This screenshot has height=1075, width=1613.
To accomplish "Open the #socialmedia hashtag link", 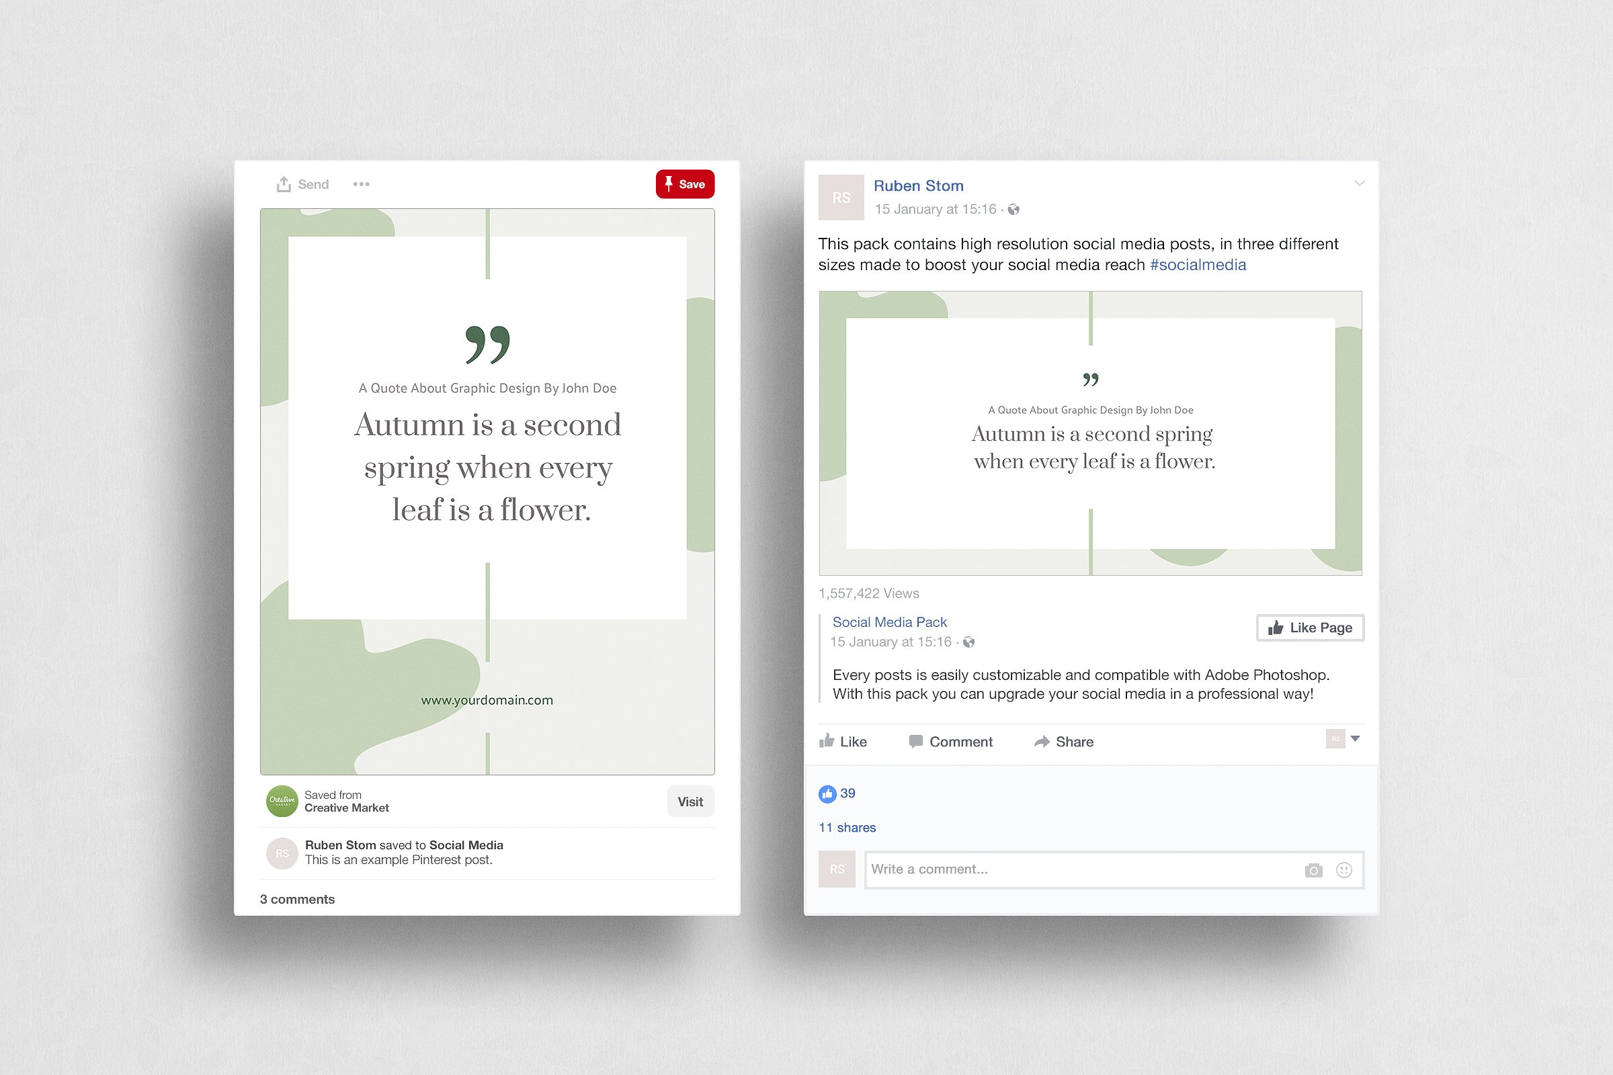I will tap(1198, 265).
